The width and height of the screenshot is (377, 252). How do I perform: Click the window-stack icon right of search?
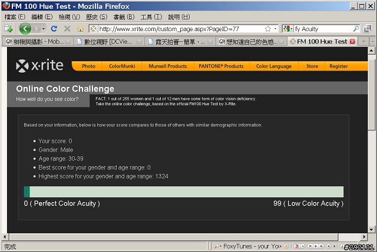(368, 29)
